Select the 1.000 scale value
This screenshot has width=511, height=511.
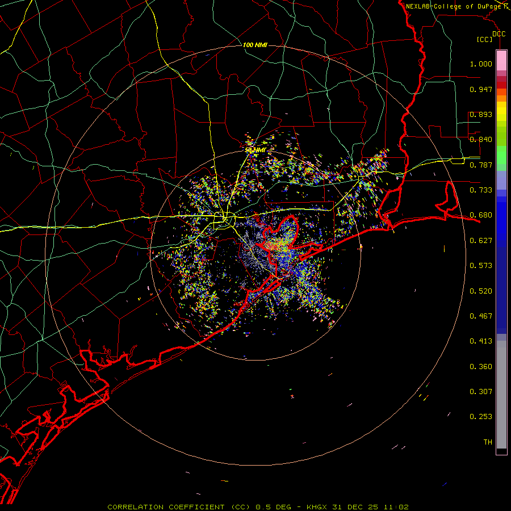[x=481, y=64]
